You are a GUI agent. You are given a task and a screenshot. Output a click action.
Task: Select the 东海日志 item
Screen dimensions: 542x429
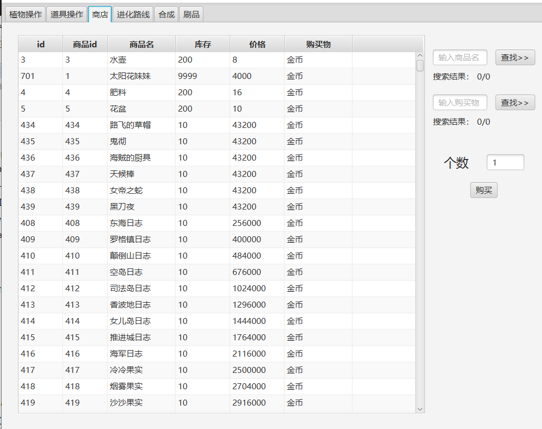coord(217,223)
